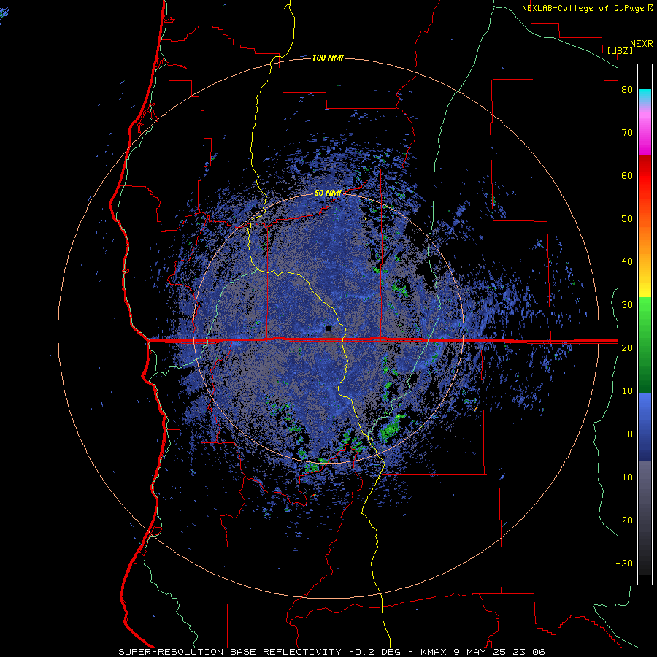
Task: Click the -30 dBZ legend value
Action: point(624,563)
